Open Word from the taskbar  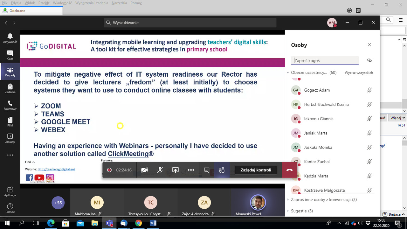tap(153, 223)
